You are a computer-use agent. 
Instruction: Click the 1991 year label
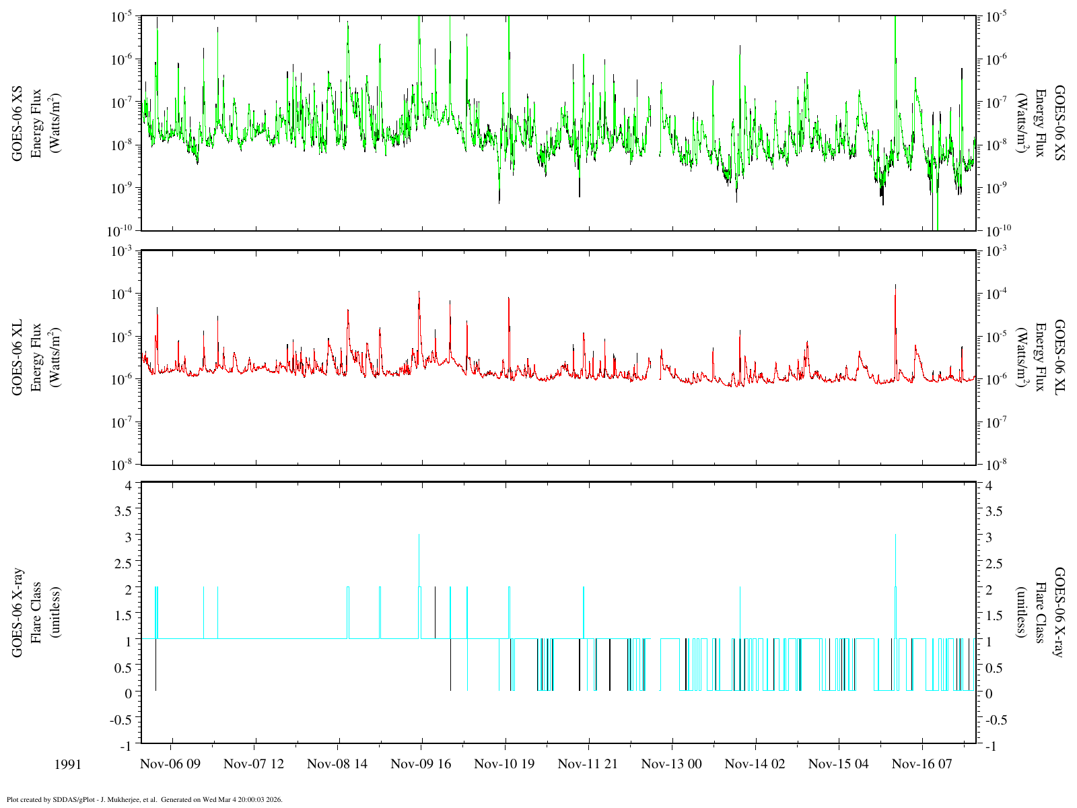coord(69,764)
